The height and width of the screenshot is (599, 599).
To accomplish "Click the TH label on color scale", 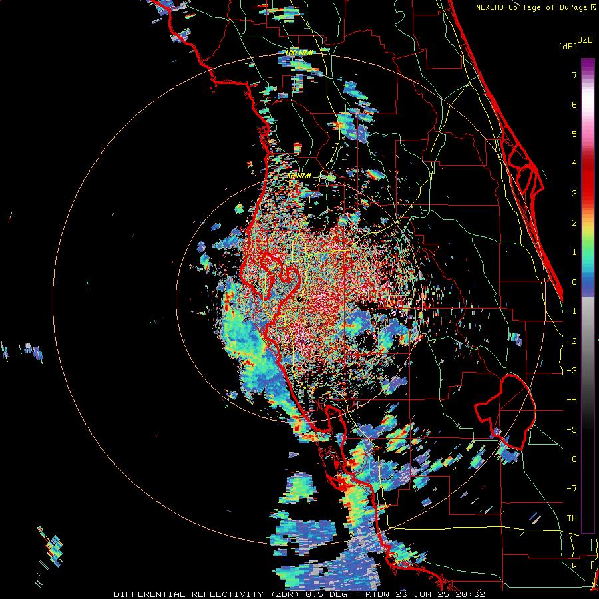I will [x=572, y=518].
